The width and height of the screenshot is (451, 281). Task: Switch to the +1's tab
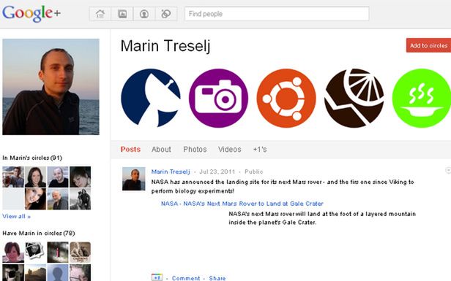point(260,150)
